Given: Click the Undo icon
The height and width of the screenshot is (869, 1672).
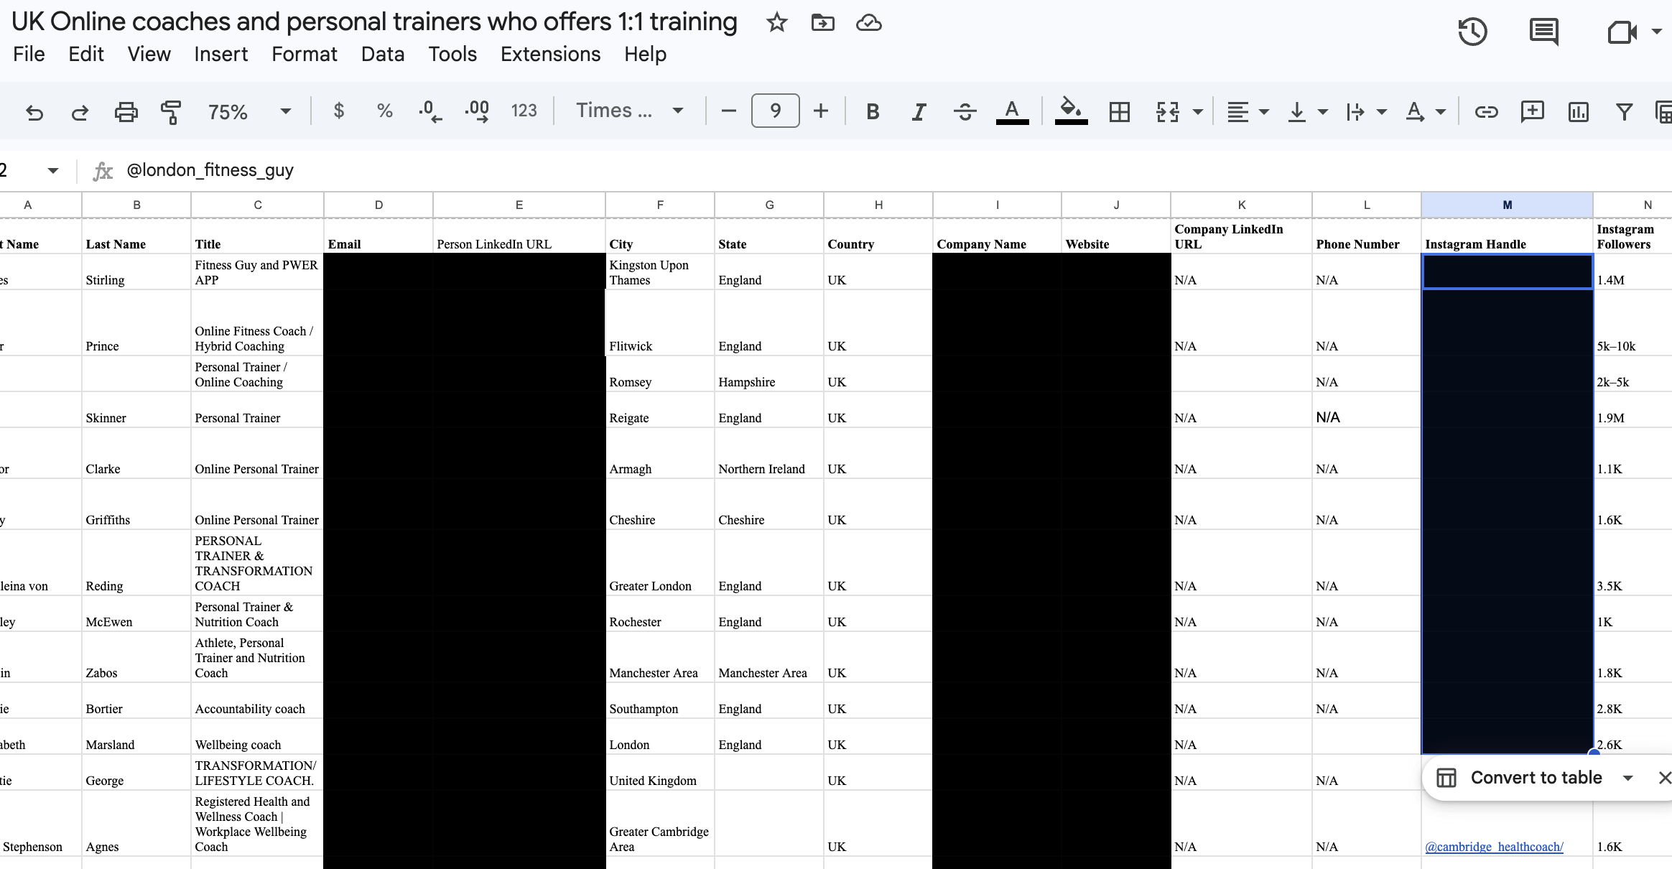Looking at the screenshot, I should [34, 112].
